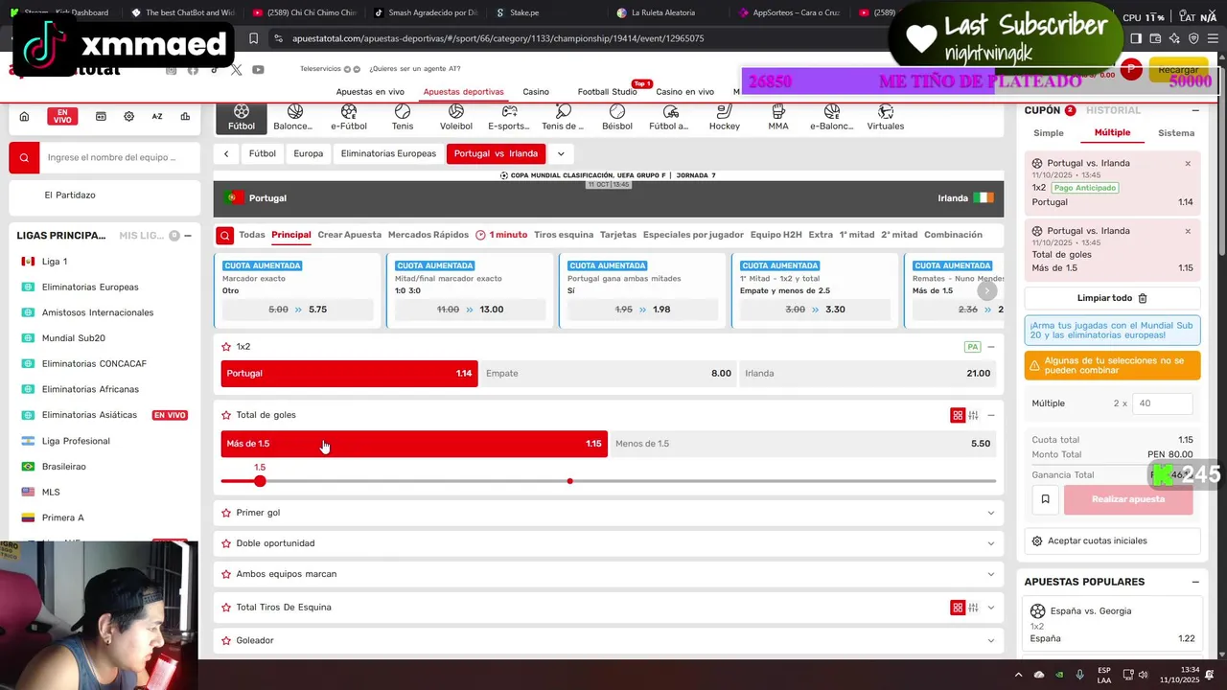
Task: Click bookmark save-coupon icon beside Realizar apuesta
Action: (x=1045, y=499)
